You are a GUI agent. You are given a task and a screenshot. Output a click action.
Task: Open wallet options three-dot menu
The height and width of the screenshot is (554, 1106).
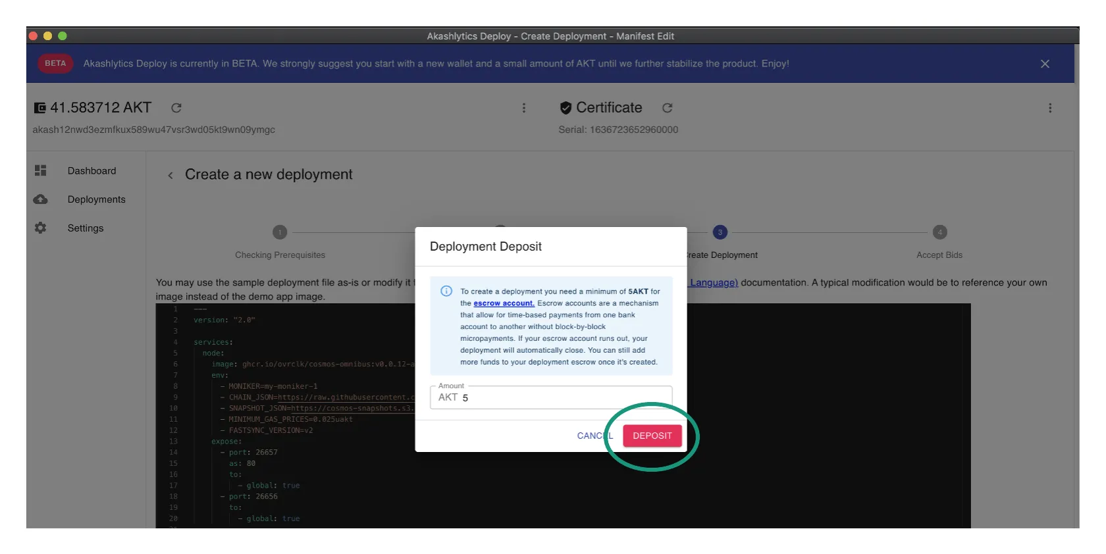[x=524, y=108]
